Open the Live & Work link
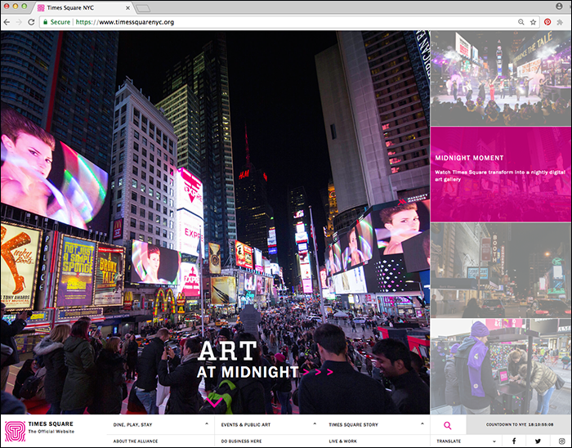The height and width of the screenshot is (448, 572). click(x=342, y=441)
